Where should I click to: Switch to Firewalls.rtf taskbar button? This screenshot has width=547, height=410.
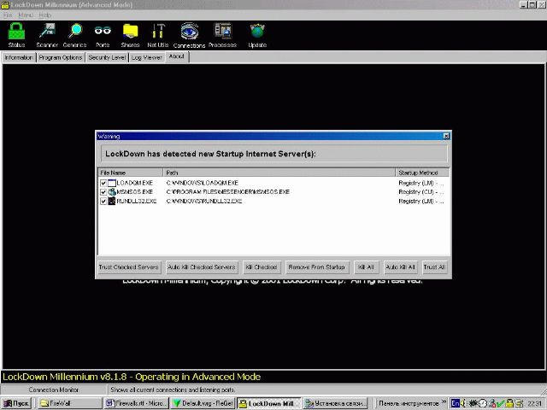137,403
